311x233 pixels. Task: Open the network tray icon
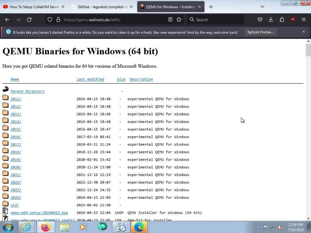coord(273,227)
